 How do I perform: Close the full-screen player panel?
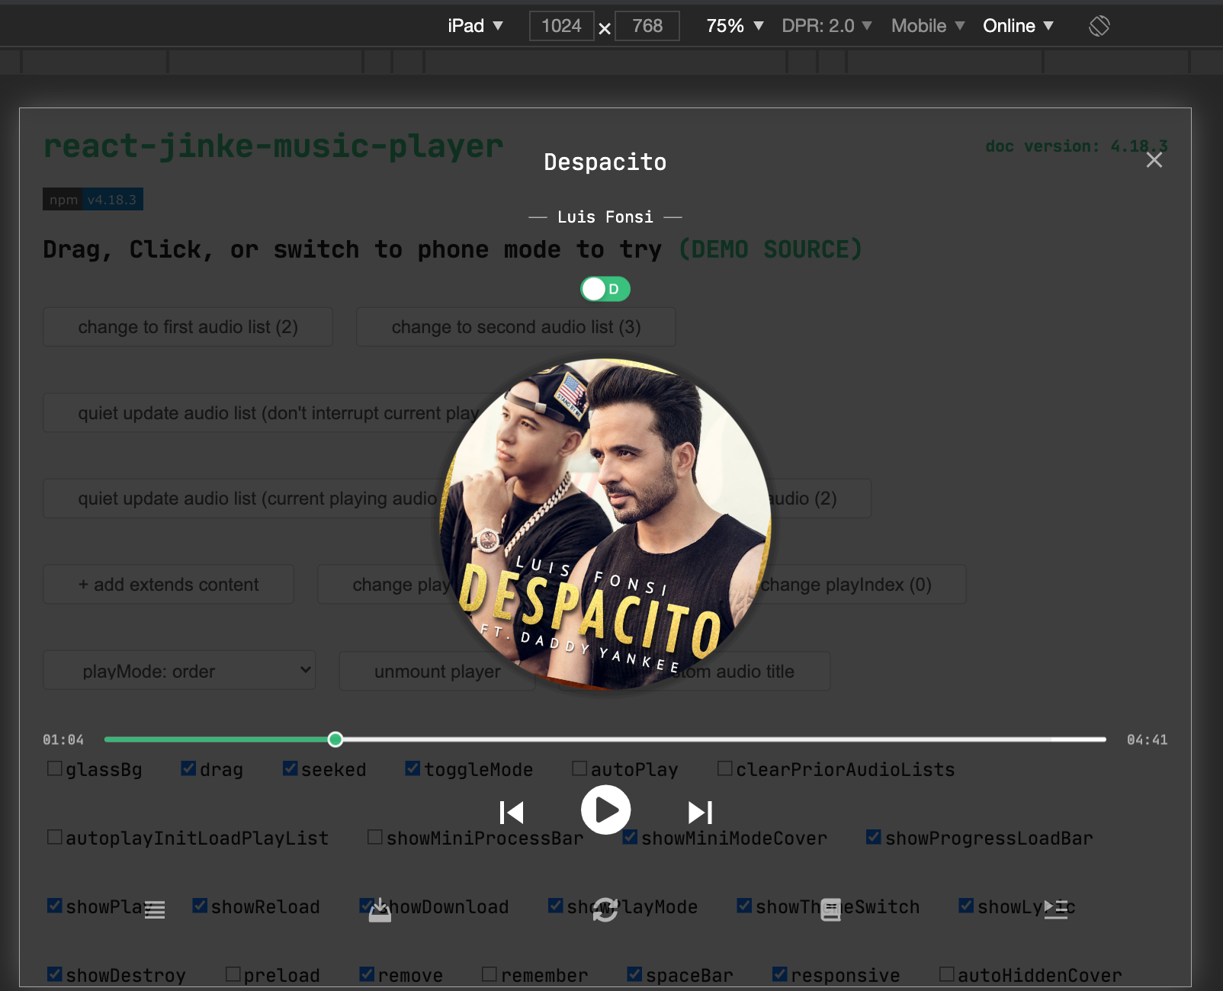pos(1154,160)
